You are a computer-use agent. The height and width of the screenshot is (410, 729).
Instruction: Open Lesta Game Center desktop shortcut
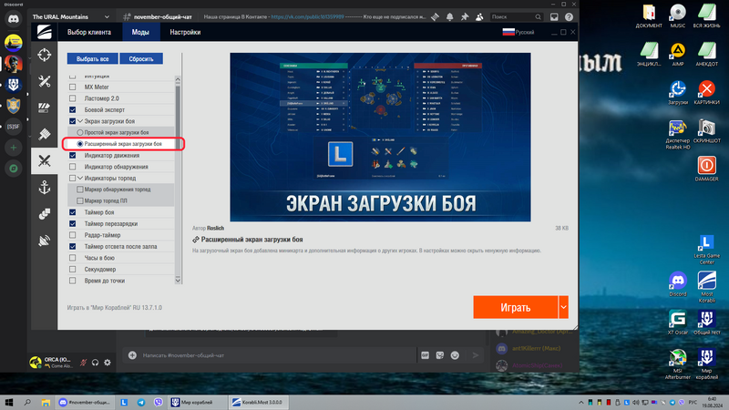click(707, 249)
